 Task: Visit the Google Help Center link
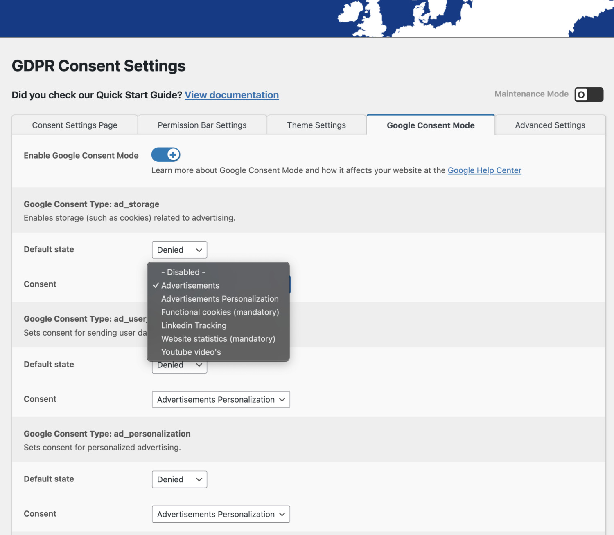coord(484,170)
